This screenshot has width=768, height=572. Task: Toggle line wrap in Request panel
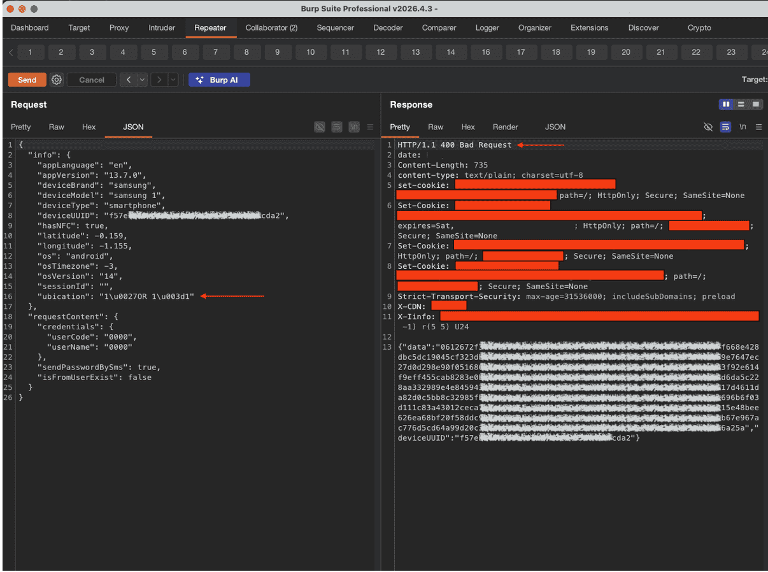(337, 127)
